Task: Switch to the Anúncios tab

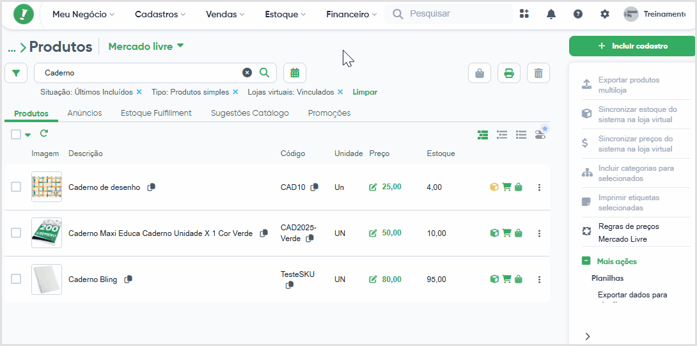Action: (84, 113)
